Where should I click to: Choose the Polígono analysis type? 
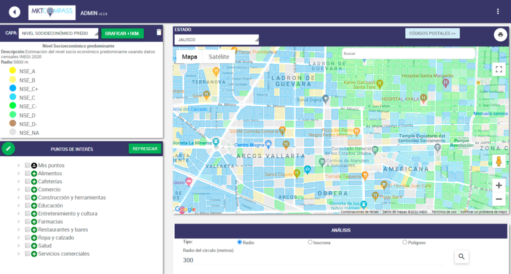tap(405, 243)
